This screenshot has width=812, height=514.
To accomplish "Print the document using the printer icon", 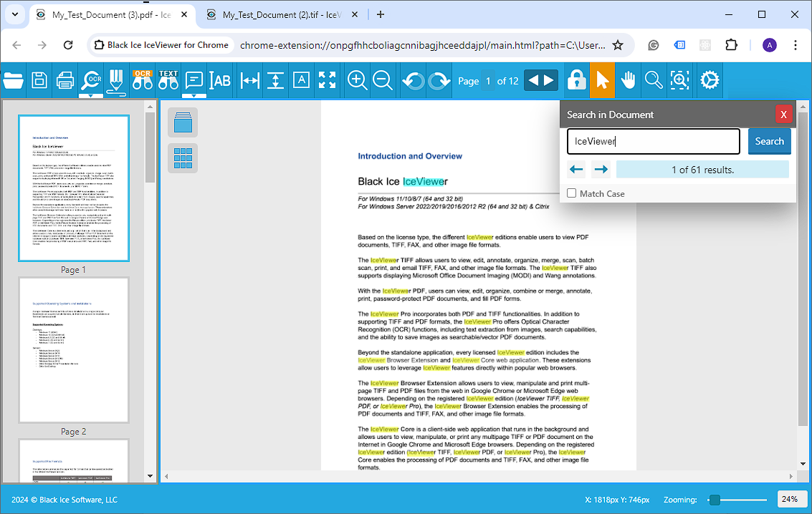I will tap(65, 80).
